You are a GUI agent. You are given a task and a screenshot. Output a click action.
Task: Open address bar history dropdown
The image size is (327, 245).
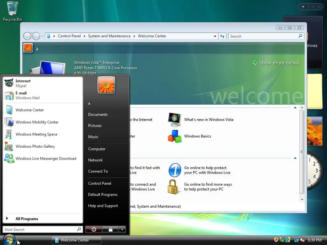click(215, 36)
